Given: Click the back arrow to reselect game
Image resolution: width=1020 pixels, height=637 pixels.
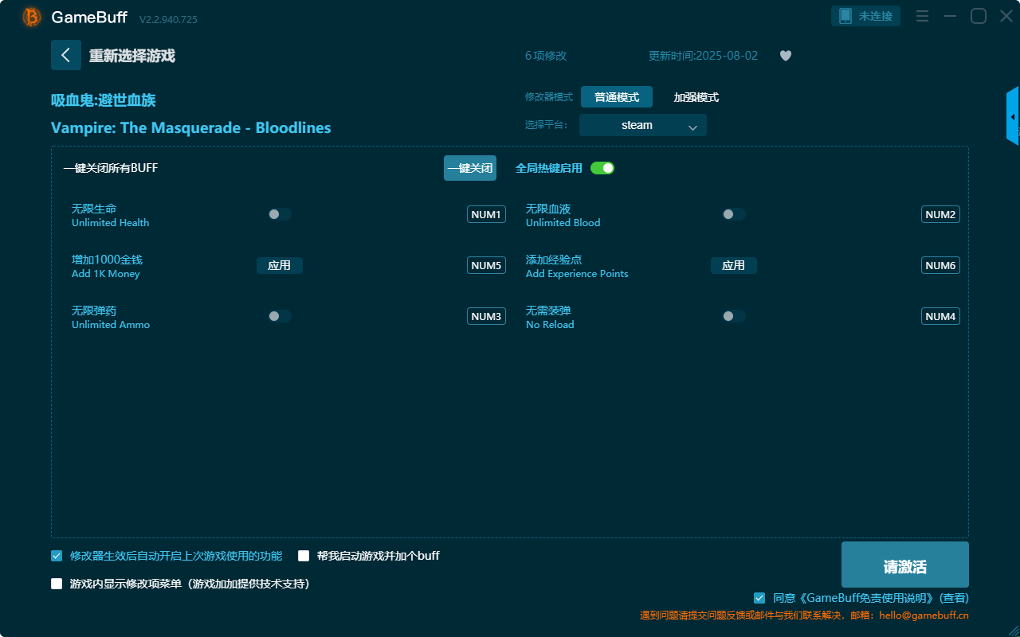Looking at the screenshot, I should (66, 55).
